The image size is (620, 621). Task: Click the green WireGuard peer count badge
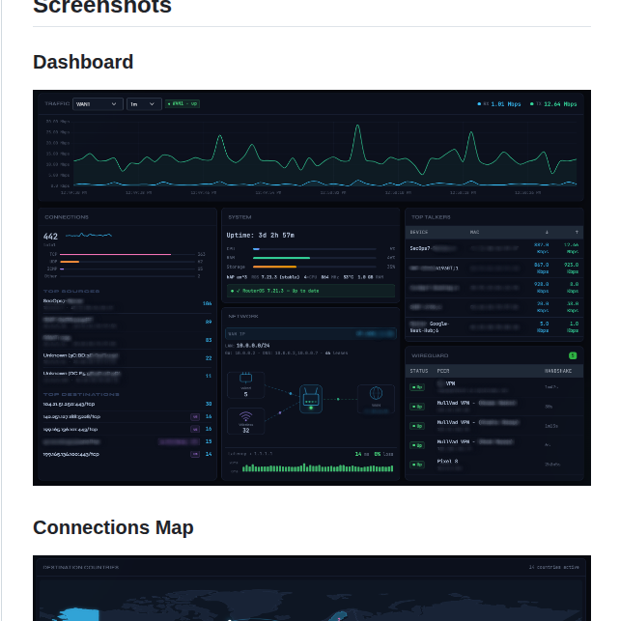coord(573,355)
